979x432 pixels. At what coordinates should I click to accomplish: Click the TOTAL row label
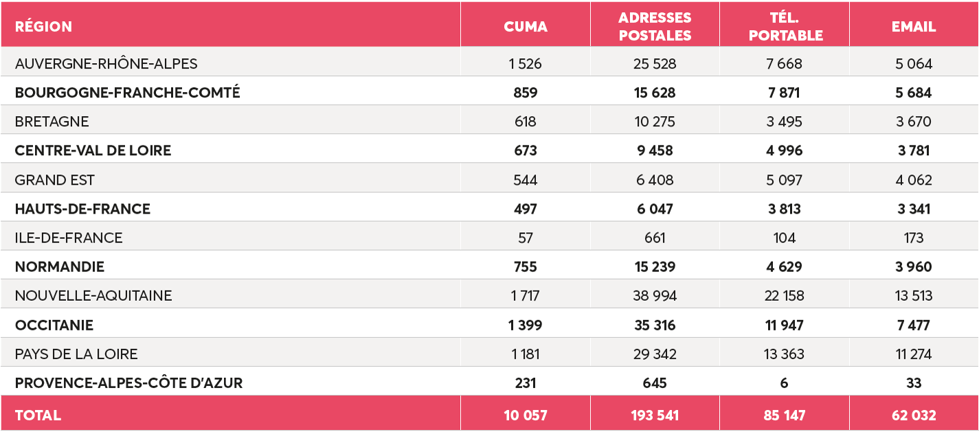[38, 416]
